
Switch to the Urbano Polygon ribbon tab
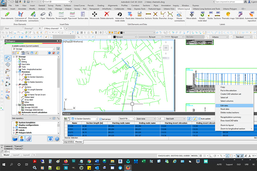[x=230, y=9]
